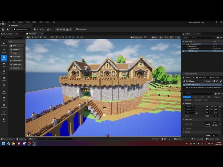Select the Basic category in Place Actors
Viewport: 223px width, 167px height.
coord(4,58)
